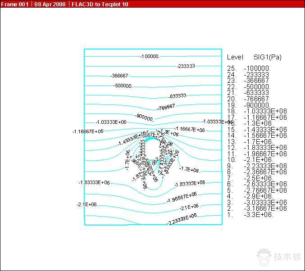305x271 pixels.
Task: Click the -766667 contour label in plot
Action: point(166,107)
